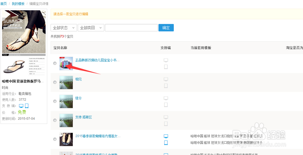Click the 更新时间 2015-07-04 text

click(x=18, y=118)
